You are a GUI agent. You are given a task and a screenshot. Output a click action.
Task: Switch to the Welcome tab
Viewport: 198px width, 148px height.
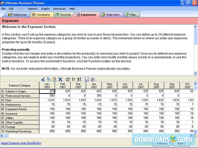pos(17,14)
